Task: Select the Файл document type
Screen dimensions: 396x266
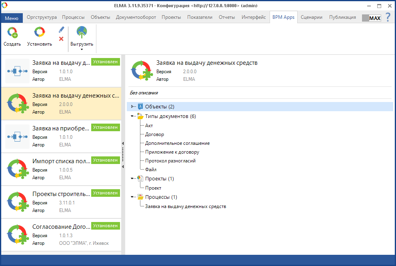Action: coord(151,170)
